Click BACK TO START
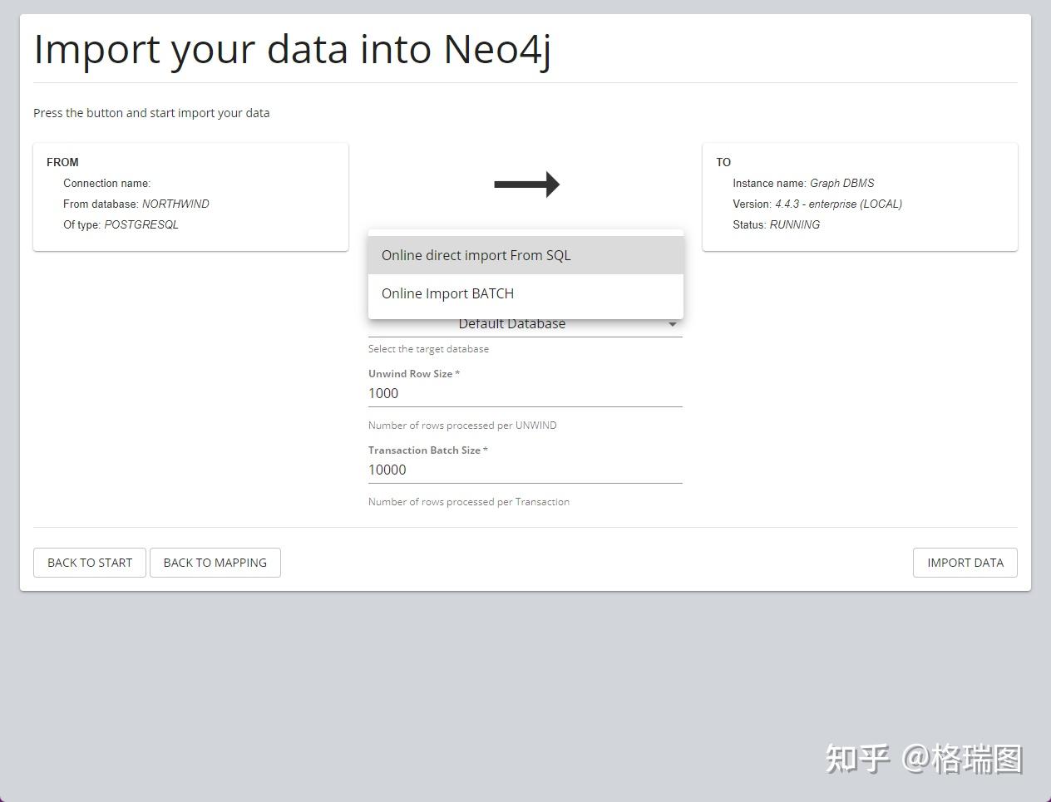 tap(89, 563)
